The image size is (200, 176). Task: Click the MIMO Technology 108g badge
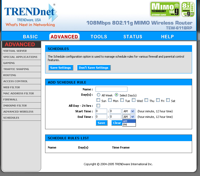coord(165,9)
